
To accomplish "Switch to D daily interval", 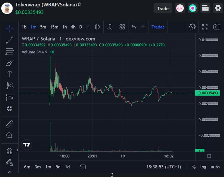I will point(81,27).
